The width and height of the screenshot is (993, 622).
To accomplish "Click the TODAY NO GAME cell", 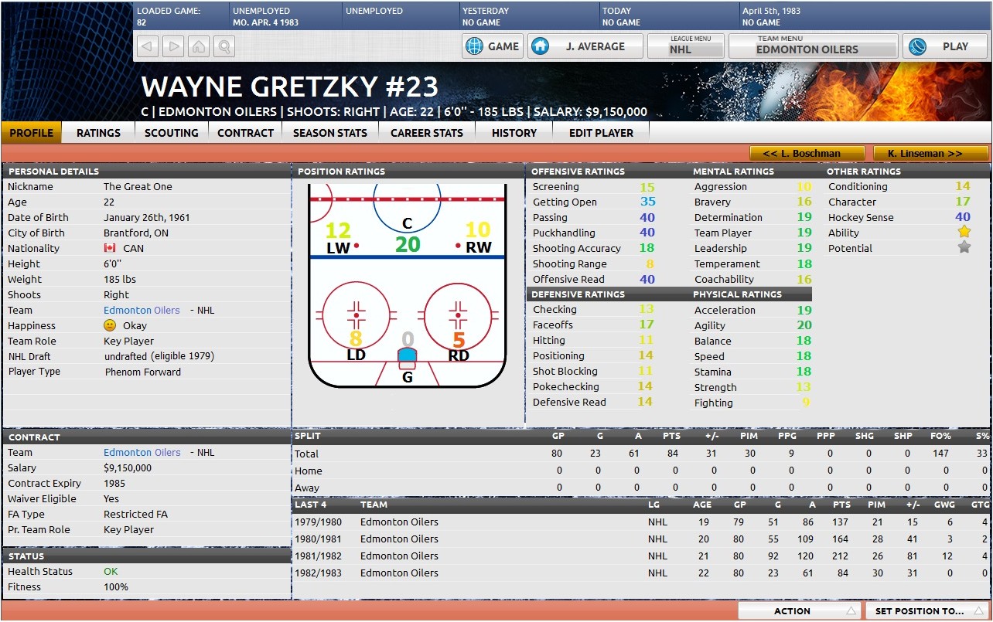I will point(668,17).
